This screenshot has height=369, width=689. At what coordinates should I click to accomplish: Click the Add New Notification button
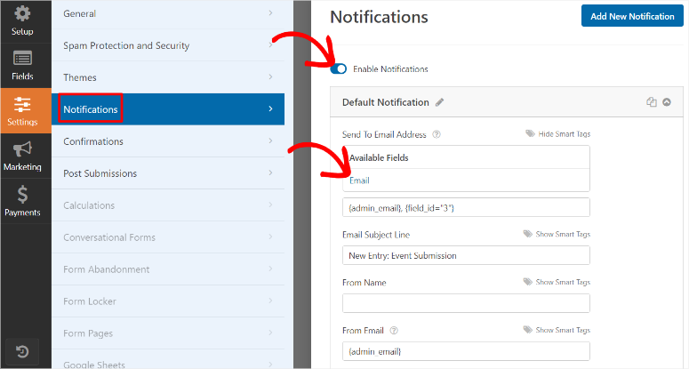click(632, 16)
